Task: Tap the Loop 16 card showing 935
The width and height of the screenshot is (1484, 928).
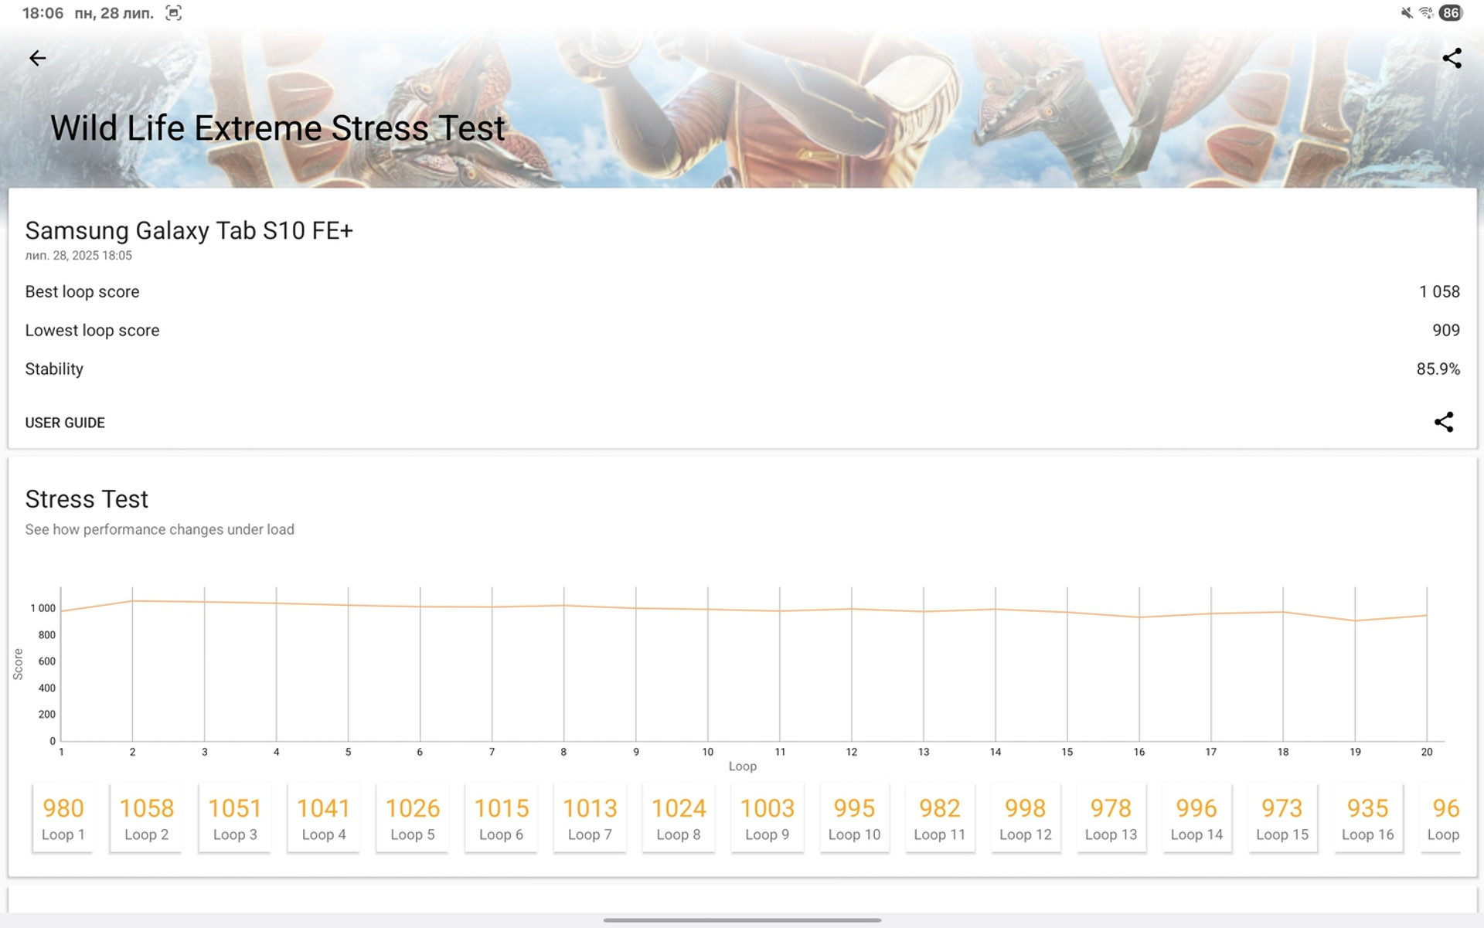Action: (x=1367, y=818)
